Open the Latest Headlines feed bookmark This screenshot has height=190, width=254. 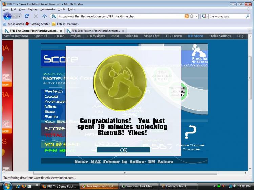pyautogui.click(x=65, y=24)
